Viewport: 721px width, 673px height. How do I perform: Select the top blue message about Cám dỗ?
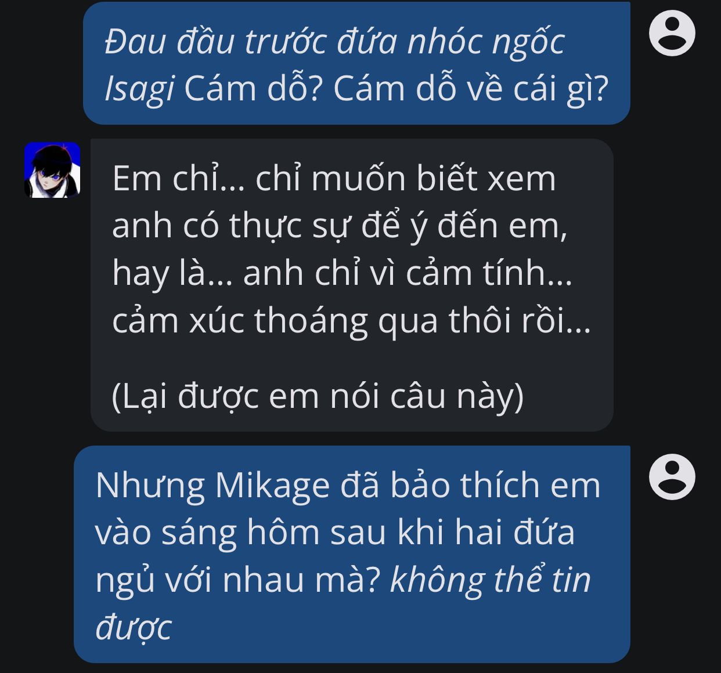pyautogui.click(x=356, y=63)
